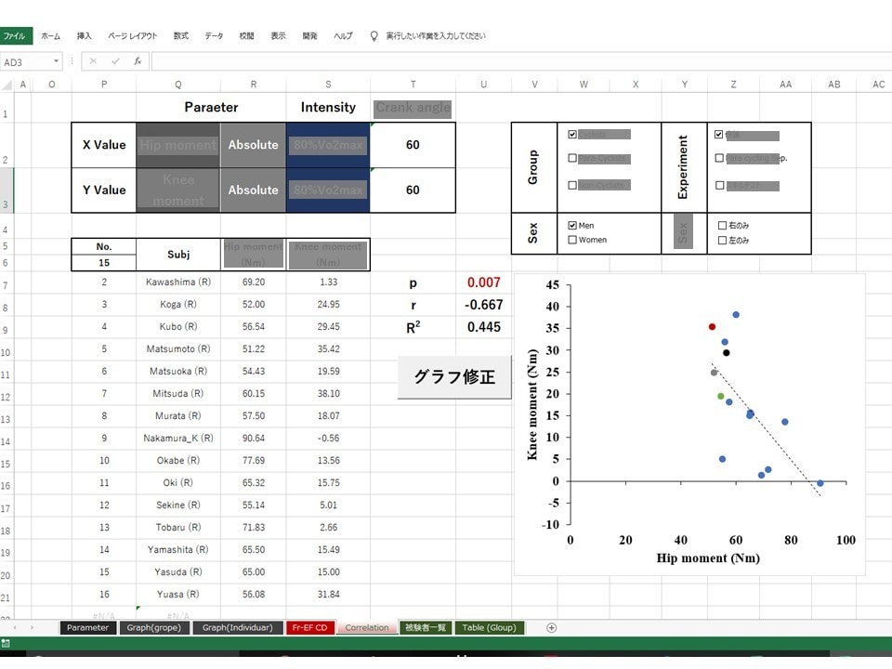Click the formula bar enter checkmark icon

click(x=115, y=61)
